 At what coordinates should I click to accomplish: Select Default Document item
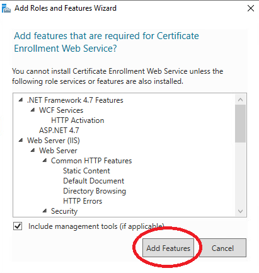pos(94,181)
